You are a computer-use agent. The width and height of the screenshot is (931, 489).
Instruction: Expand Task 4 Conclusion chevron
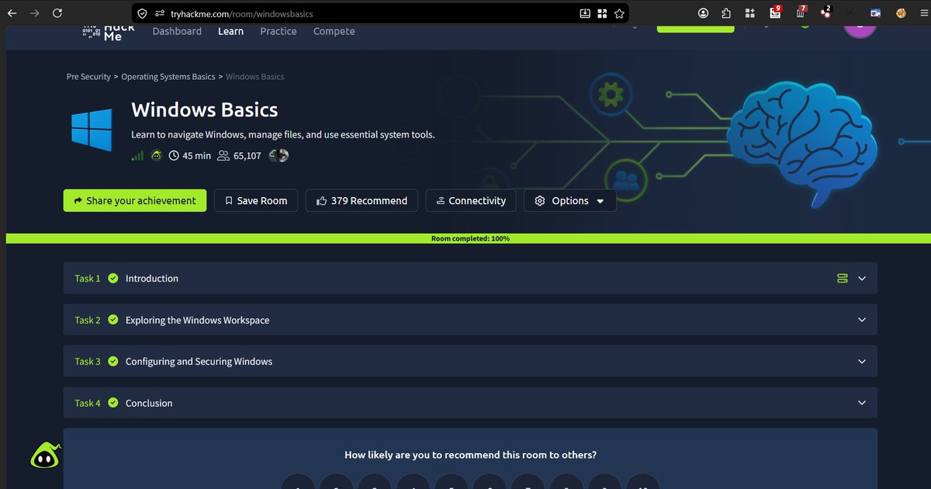tap(862, 404)
